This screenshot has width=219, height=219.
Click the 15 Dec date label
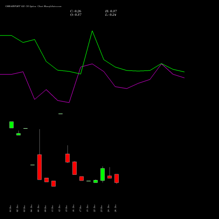point(66,208)
